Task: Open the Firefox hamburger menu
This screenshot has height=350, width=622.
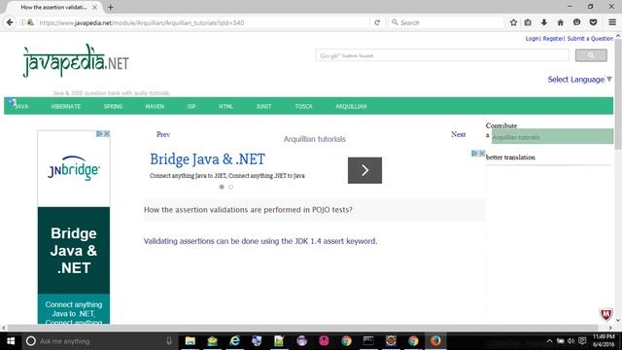Action: 612,22
